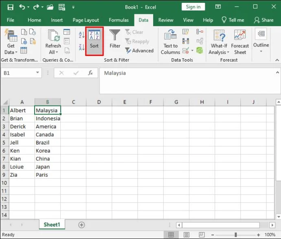Switch to the Insert ribbon tab
Screen dimensions: 281x239
[x=57, y=20]
